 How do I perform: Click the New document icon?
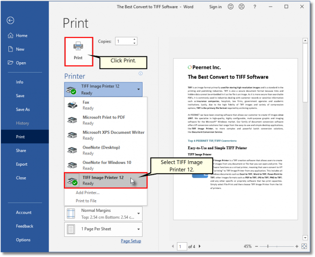(10, 49)
